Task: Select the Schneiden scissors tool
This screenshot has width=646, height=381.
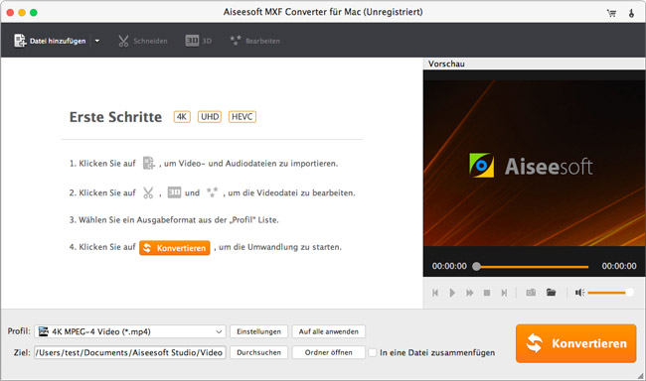Action: pyautogui.click(x=142, y=41)
